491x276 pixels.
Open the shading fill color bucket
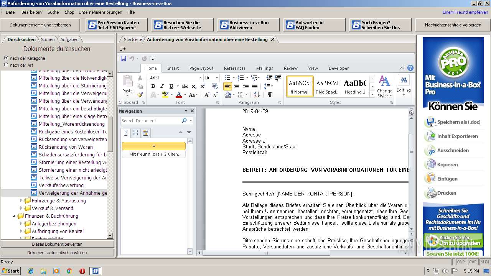tap(228, 95)
